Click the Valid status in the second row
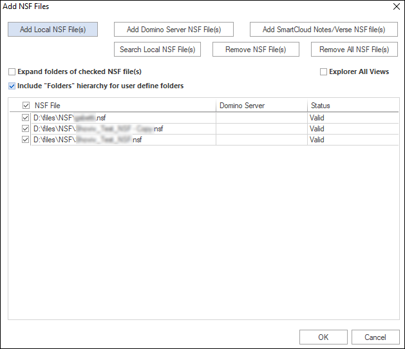 (x=317, y=129)
